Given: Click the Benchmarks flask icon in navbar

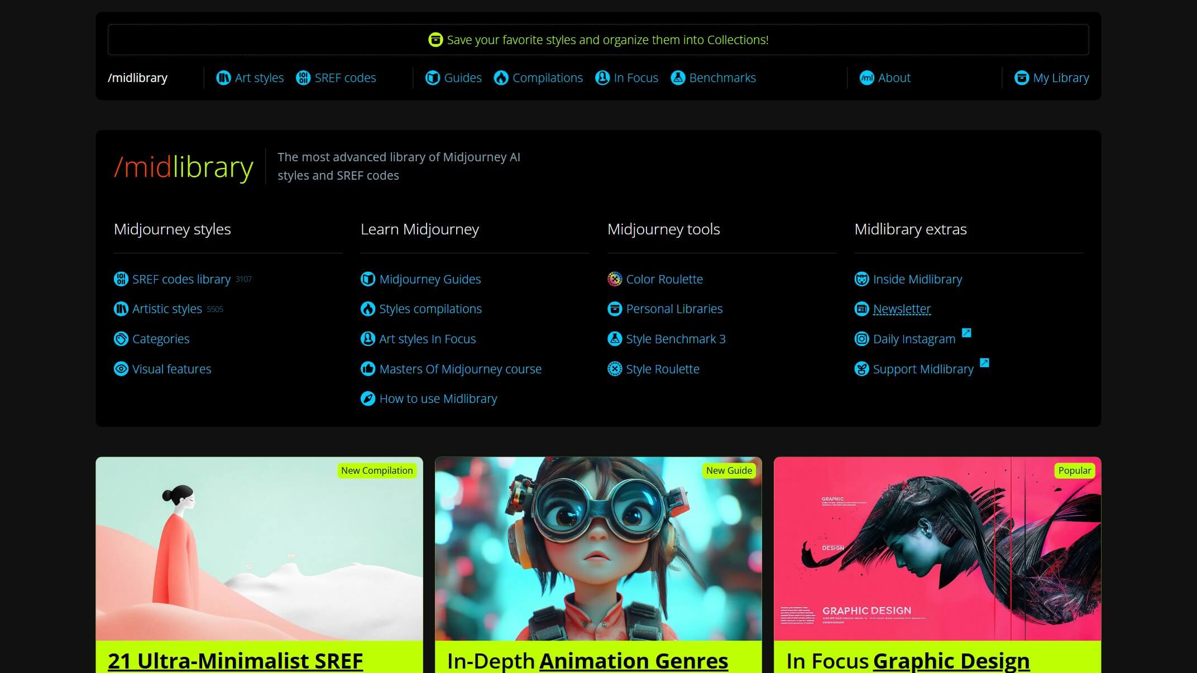Looking at the screenshot, I should point(677,78).
